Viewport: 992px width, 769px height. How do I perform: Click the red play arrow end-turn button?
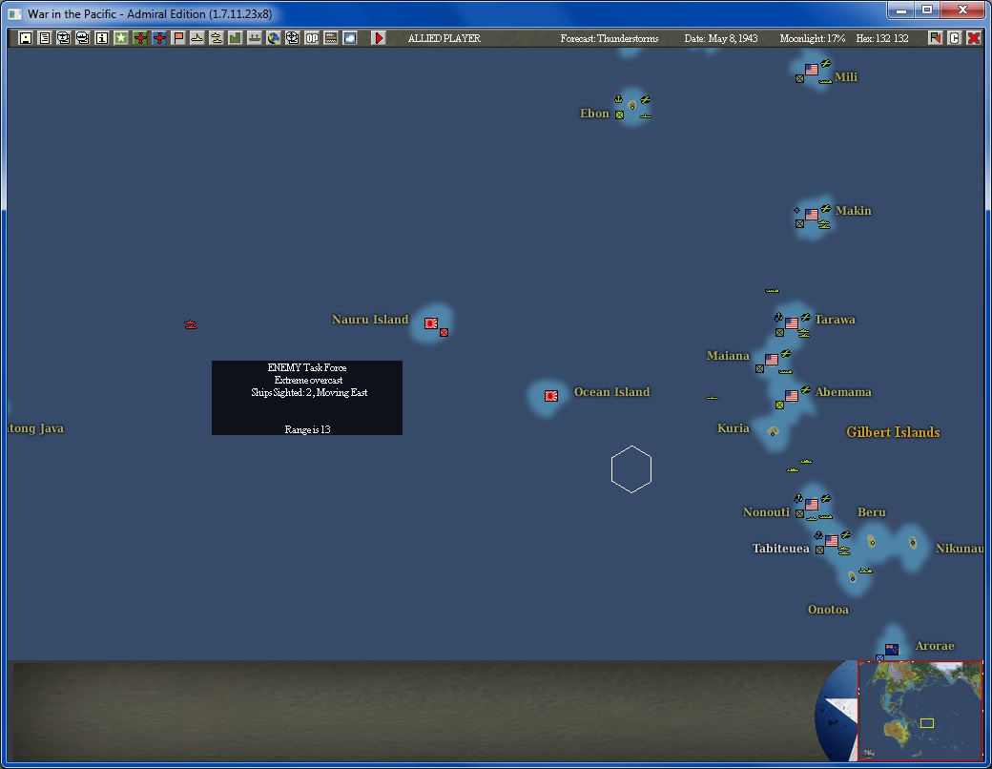pos(379,38)
